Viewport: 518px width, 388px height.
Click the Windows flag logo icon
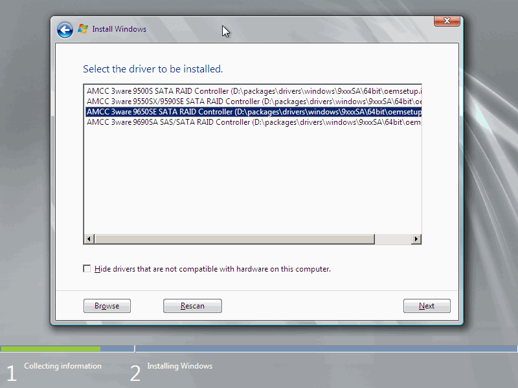[x=83, y=29]
